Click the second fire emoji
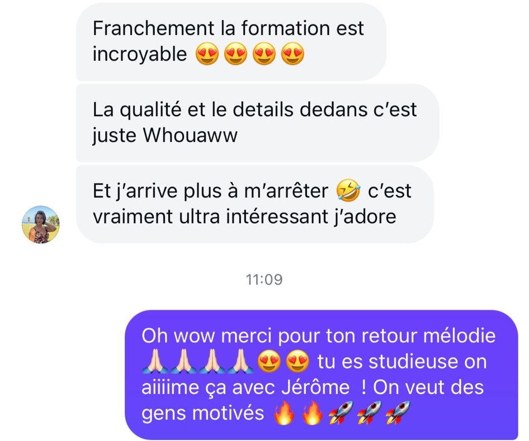The width and height of the screenshot is (529, 441). pos(313,412)
